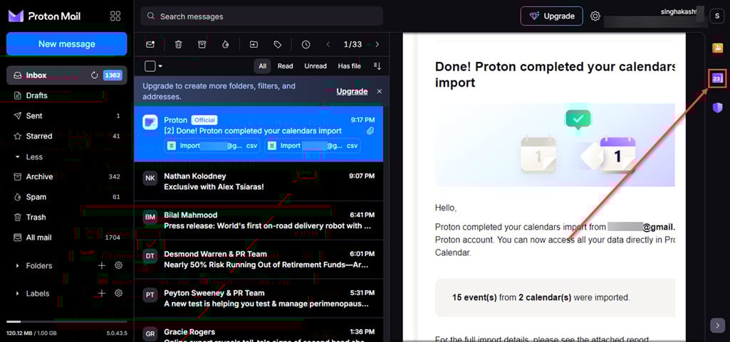Open second Import csv attachment chip

point(313,146)
